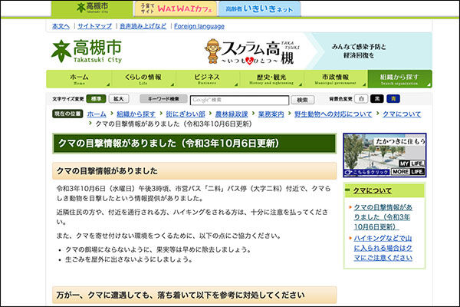
Task: Click the みんなで感染予防と経済回復を banner text
Action: [359, 51]
